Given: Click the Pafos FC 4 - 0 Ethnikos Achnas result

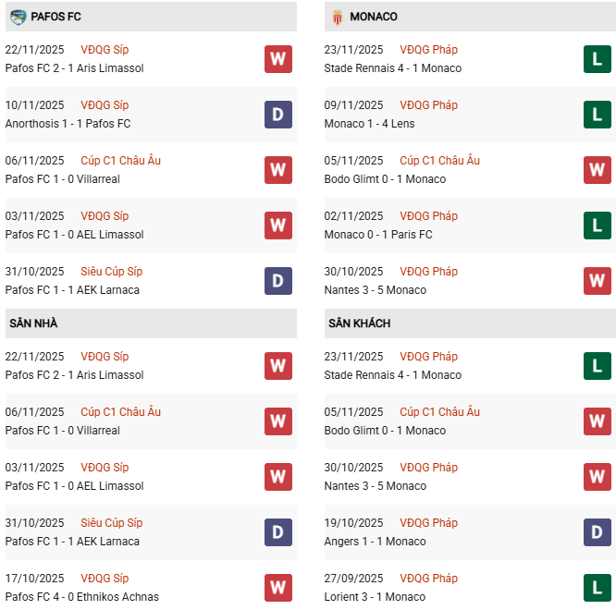Looking at the screenshot, I should [81, 597].
